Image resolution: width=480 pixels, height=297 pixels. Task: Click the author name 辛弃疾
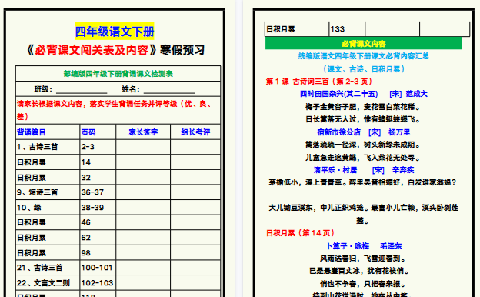click(x=403, y=170)
